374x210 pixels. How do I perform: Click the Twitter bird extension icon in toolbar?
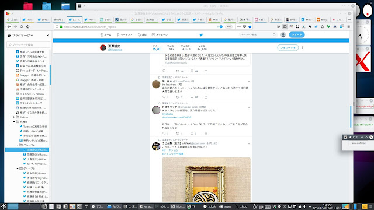316,27
